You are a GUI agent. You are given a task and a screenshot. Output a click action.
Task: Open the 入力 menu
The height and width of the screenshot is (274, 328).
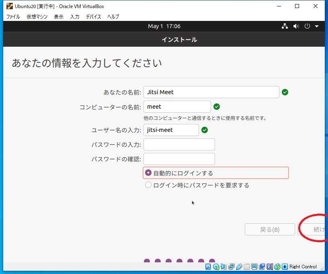pos(75,17)
